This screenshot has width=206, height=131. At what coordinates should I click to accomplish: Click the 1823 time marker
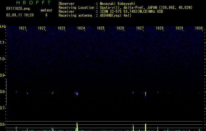(62, 28)
